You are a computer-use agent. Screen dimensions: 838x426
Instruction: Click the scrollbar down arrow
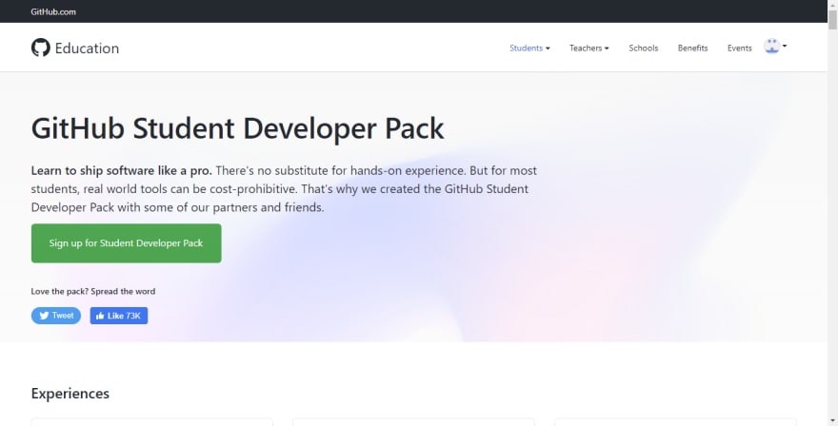click(832, 421)
